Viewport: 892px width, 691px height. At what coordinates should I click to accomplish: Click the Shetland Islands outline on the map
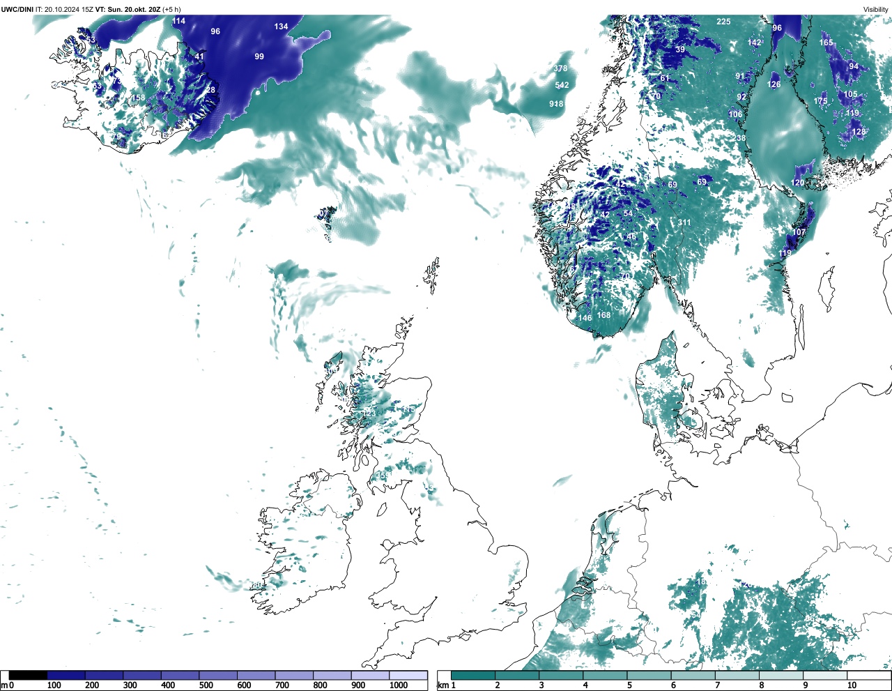point(432,275)
